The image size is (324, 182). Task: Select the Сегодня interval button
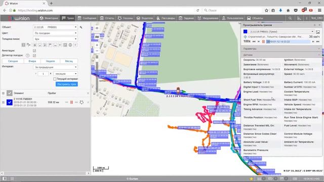point(13,61)
